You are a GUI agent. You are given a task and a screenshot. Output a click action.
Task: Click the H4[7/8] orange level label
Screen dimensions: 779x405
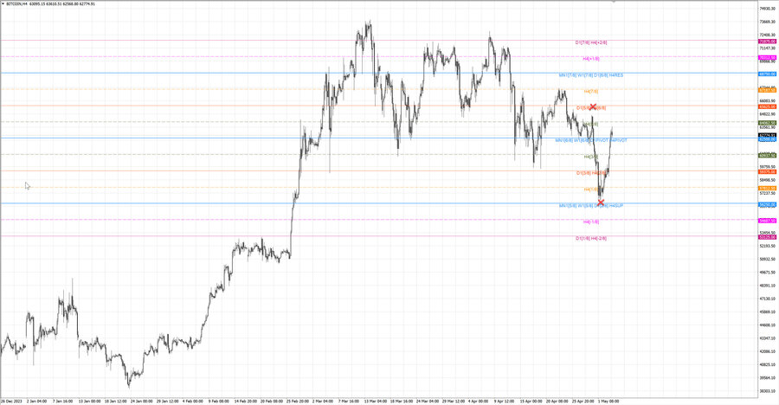pos(591,92)
